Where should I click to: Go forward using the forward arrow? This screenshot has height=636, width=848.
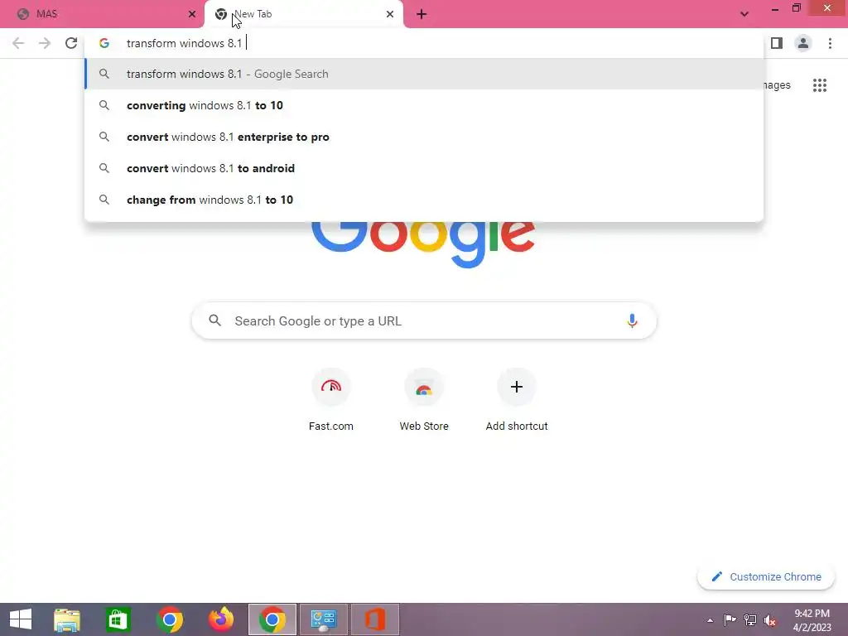(45, 43)
